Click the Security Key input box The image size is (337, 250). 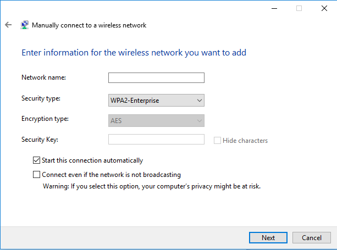click(x=156, y=140)
